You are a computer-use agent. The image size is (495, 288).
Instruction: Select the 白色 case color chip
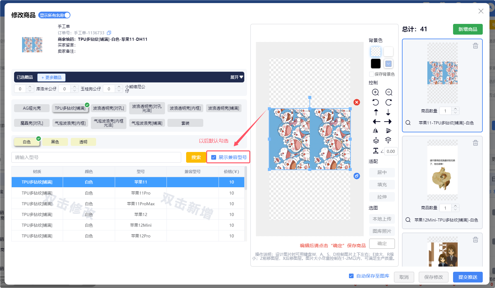27,142
